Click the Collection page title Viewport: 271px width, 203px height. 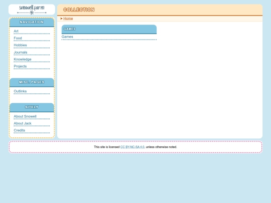(79, 10)
